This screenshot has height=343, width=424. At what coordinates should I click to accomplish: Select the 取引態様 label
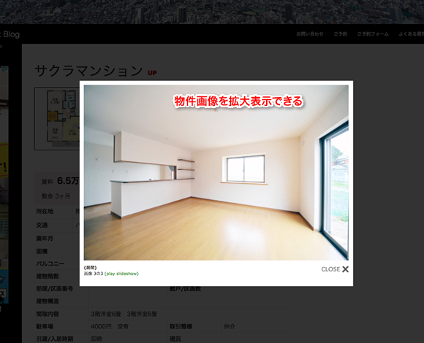181,326
